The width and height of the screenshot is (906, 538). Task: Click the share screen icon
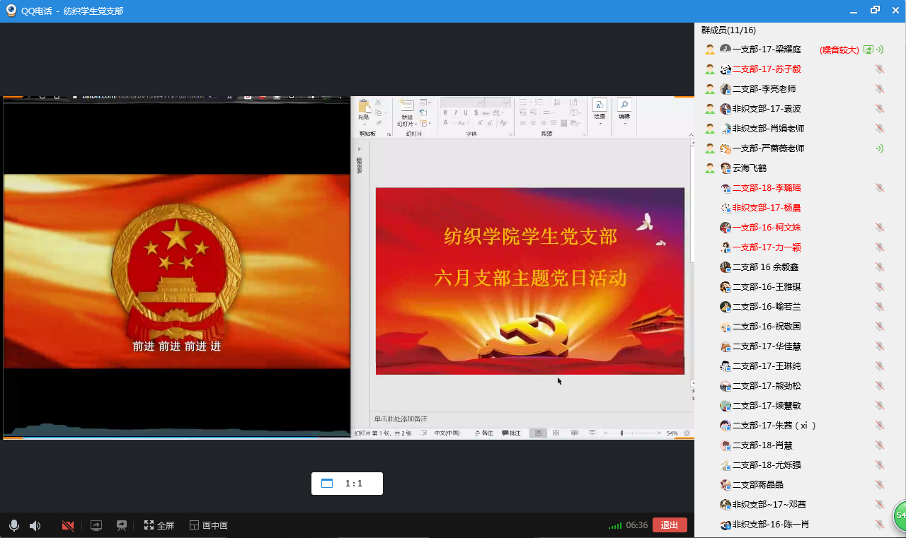pos(96,525)
